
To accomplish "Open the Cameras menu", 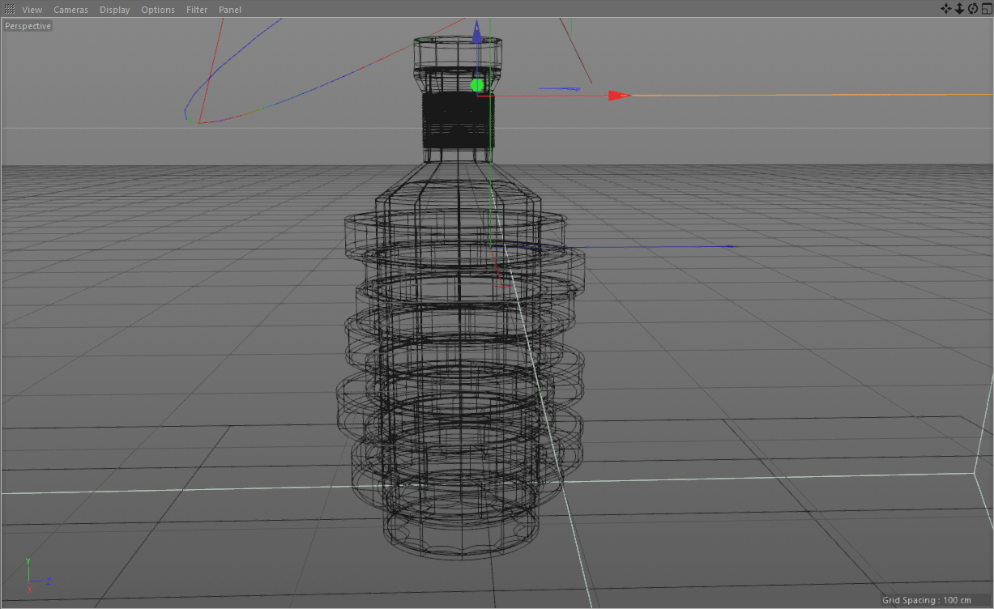I will (70, 9).
